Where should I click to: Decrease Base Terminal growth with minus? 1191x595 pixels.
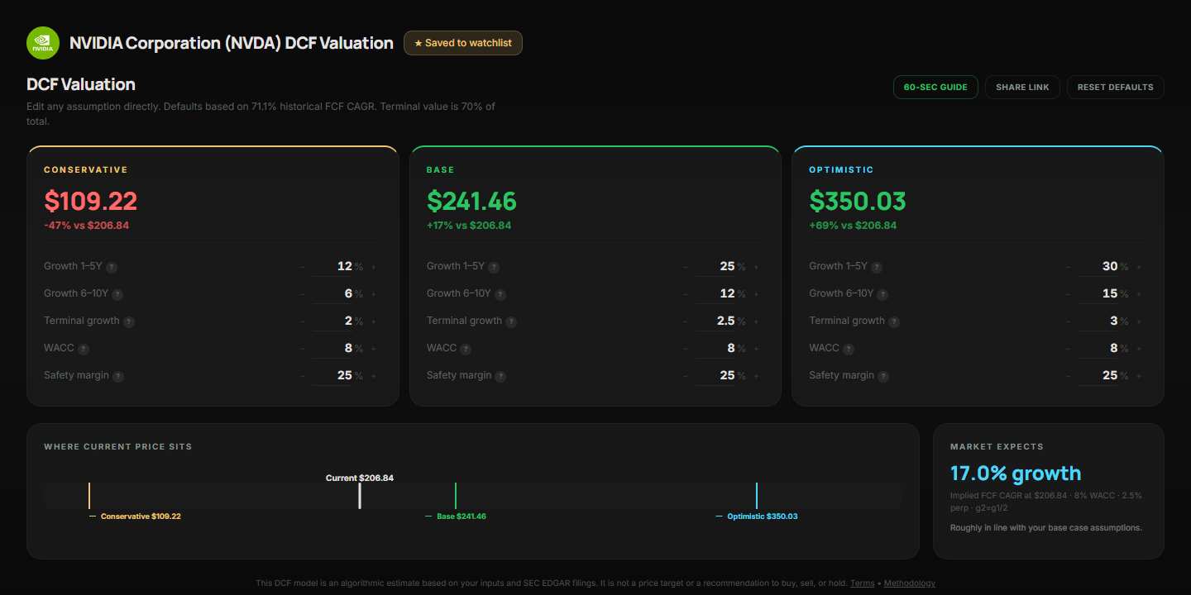(685, 321)
